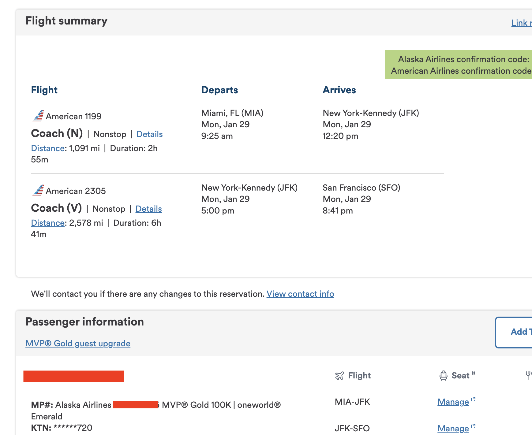Viewport: 532px width, 435px height.
Task: Open Details for American flight 1199
Action: click(x=149, y=134)
